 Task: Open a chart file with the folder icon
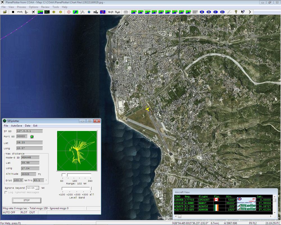click(x=4, y=12)
